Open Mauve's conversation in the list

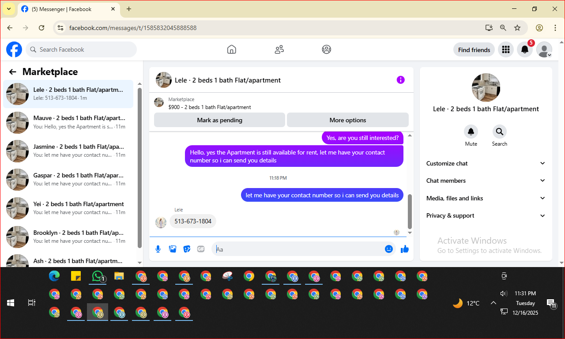point(68,122)
